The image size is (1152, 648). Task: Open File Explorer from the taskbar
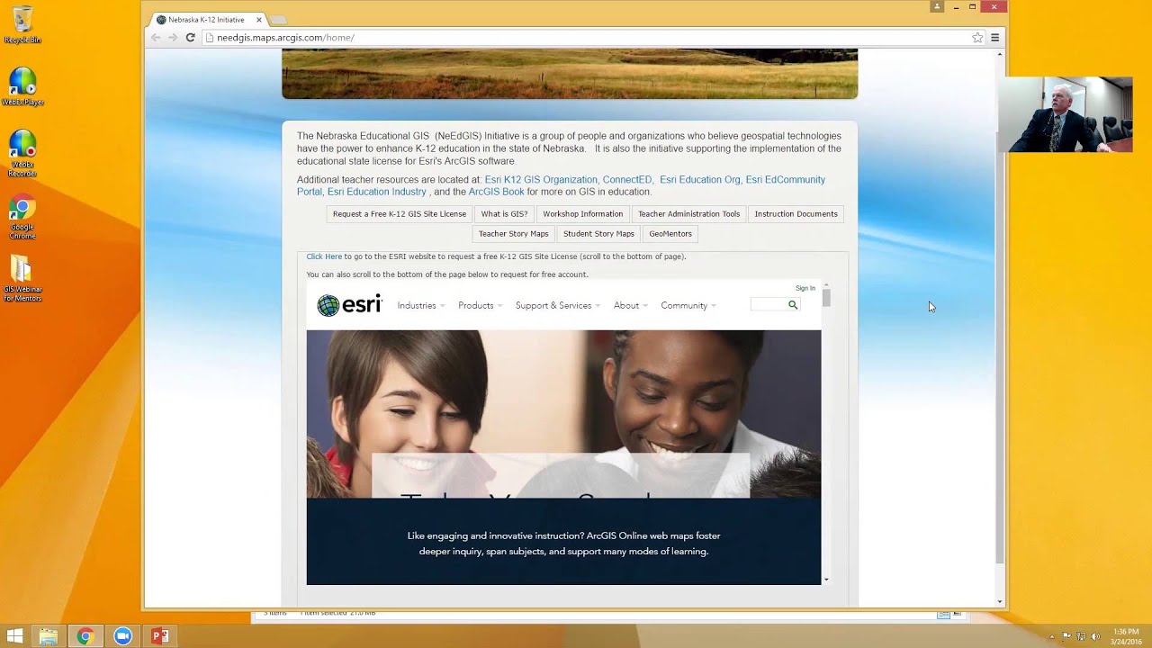[x=49, y=636]
